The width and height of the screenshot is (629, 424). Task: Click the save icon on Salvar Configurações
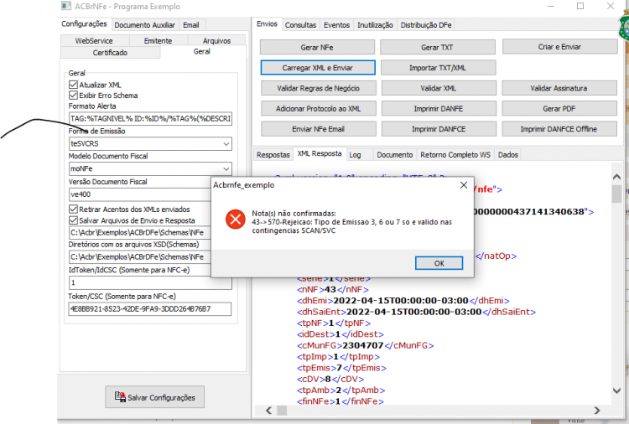point(120,396)
